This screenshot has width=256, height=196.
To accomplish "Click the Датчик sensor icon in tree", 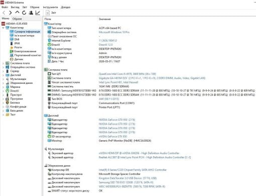I will tap(12, 59).
